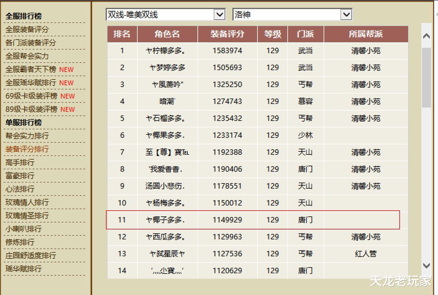Open 全服帮会实力 ranking
The image size is (438, 295).
(27, 56)
